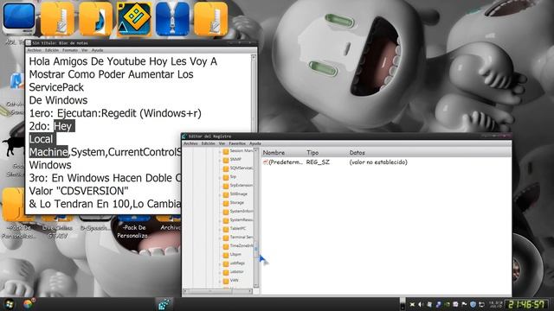The image size is (554, 311).
Task: Open Favoritos menu in Registry Editor
Action: (x=237, y=143)
